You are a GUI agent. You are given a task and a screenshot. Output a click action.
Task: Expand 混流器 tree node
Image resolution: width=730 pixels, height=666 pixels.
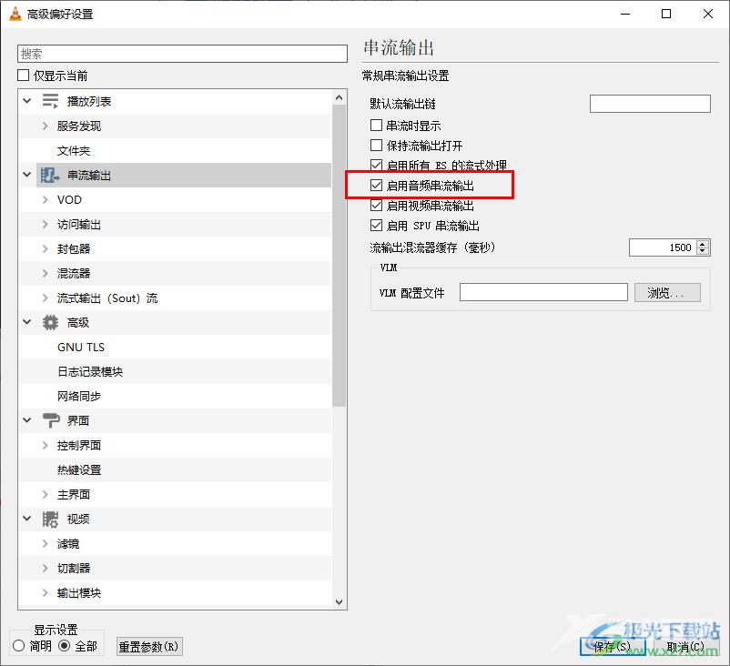46,273
